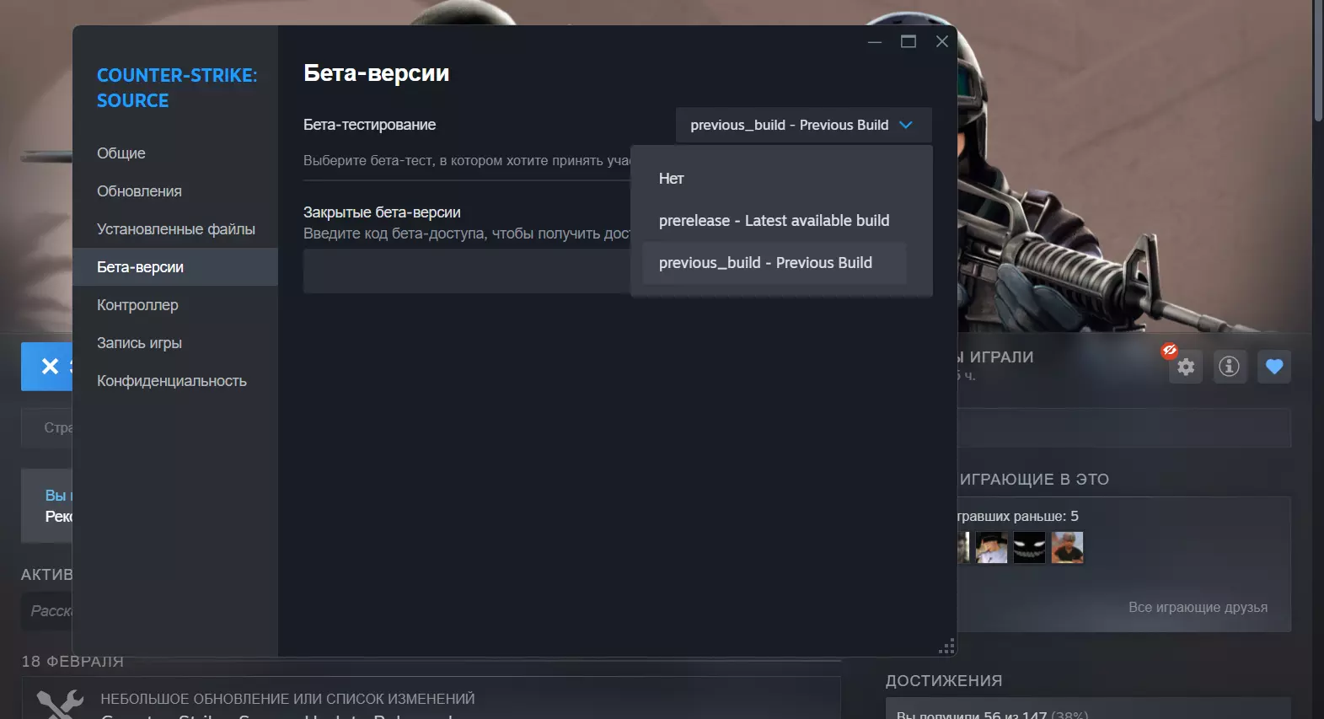The width and height of the screenshot is (1324, 719).
Task: Open the last friend avatar in the row
Action: tap(1067, 548)
